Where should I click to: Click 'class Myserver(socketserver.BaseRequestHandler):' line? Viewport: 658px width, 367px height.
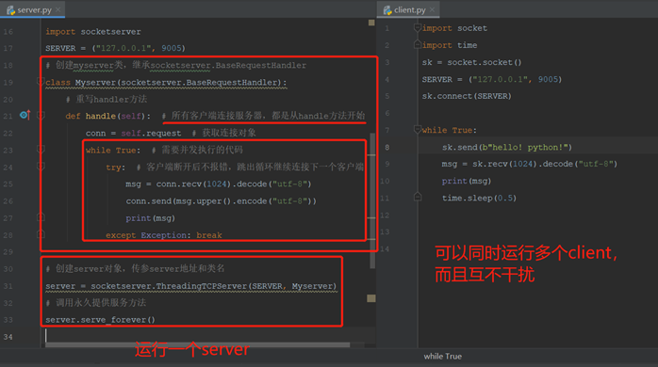click(x=166, y=83)
